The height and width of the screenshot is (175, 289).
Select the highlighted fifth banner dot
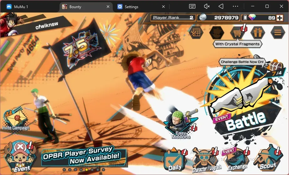(87, 169)
